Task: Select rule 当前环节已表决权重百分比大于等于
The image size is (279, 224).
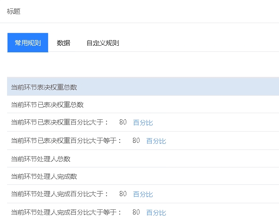Action: pos(143,141)
